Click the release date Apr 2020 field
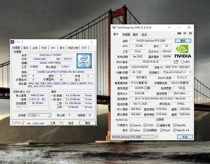This screenshot has width=210, height=164. tap(138, 57)
